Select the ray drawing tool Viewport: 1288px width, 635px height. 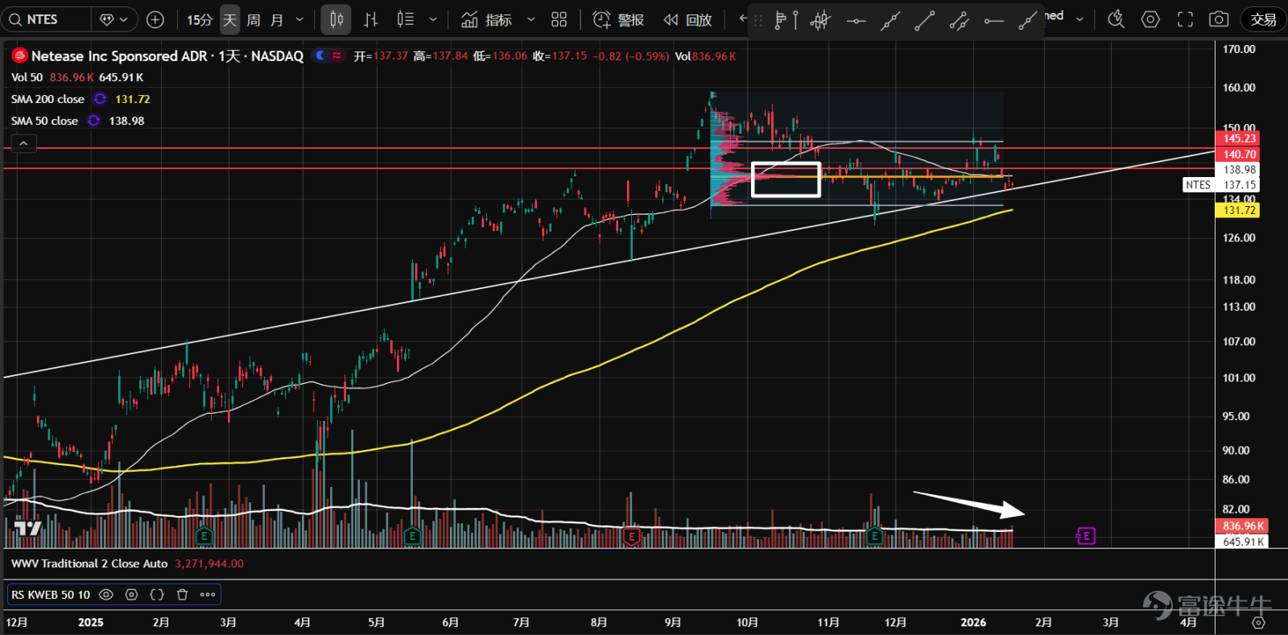coord(1027,21)
